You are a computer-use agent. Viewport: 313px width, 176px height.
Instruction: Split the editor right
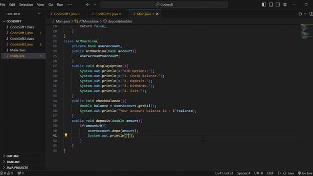[311, 14]
